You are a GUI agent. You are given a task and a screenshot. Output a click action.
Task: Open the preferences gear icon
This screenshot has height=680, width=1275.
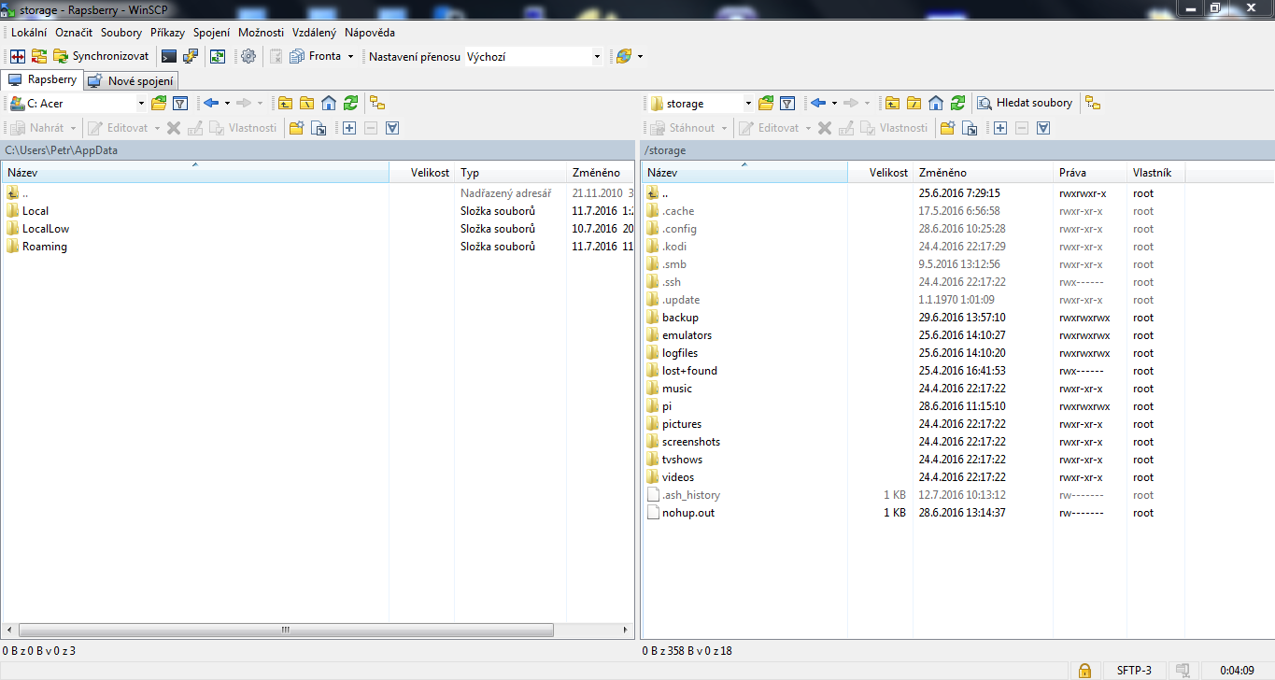tap(248, 56)
